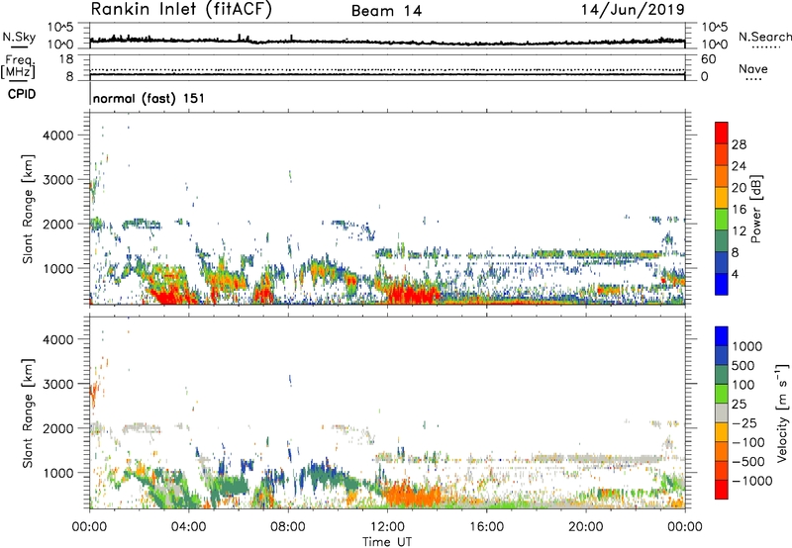Click the '08:00' time axis tick label
792x548 pixels.
(288, 527)
